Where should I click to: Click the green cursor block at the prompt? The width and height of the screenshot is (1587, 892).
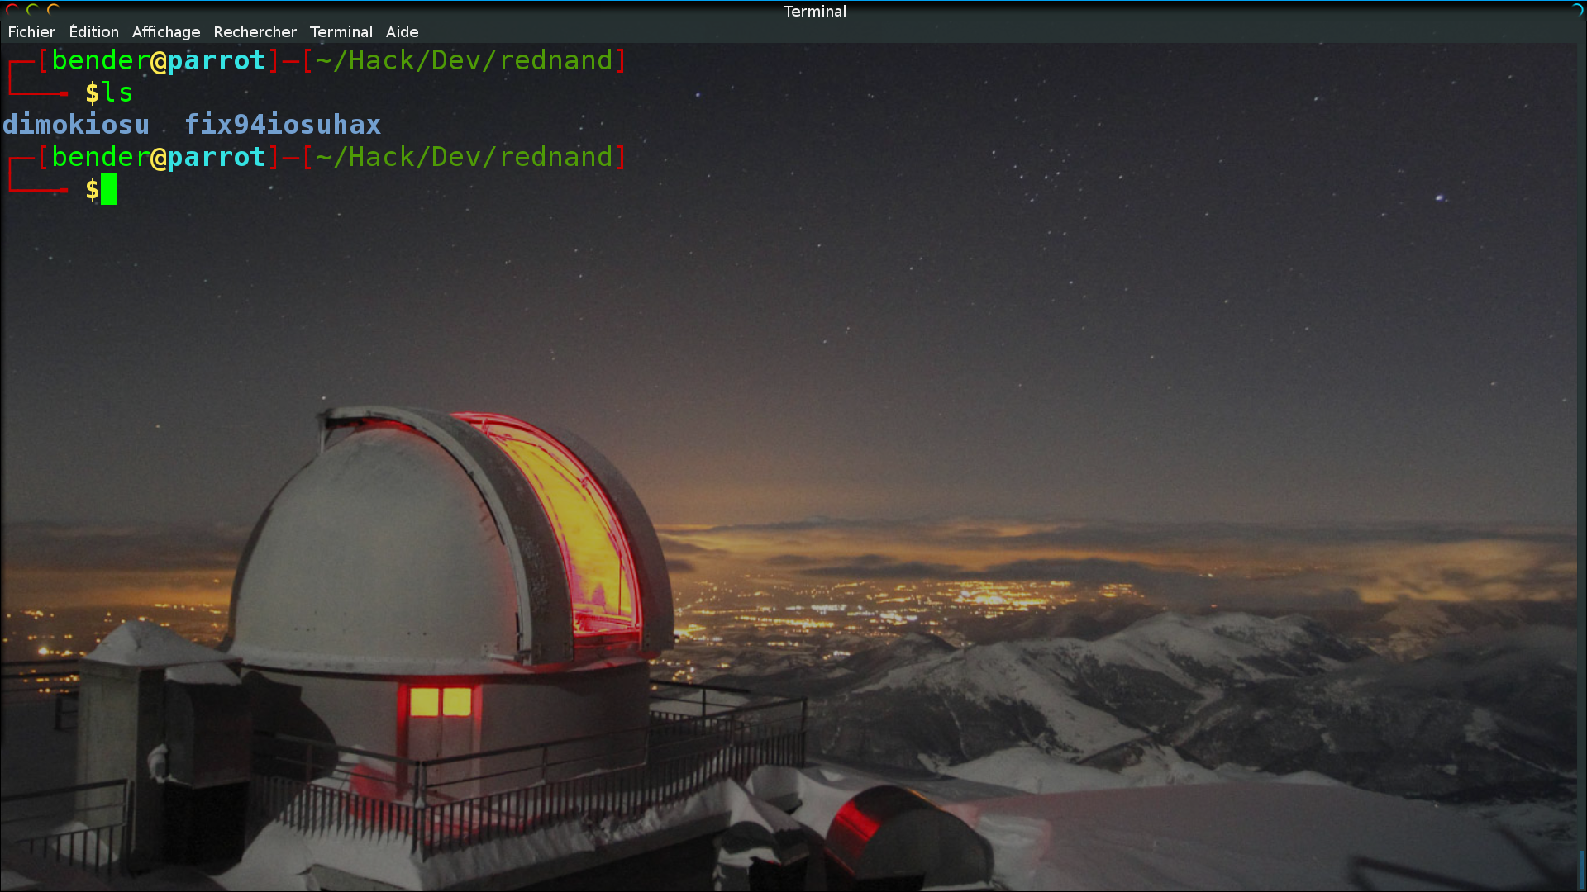coord(109,189)
